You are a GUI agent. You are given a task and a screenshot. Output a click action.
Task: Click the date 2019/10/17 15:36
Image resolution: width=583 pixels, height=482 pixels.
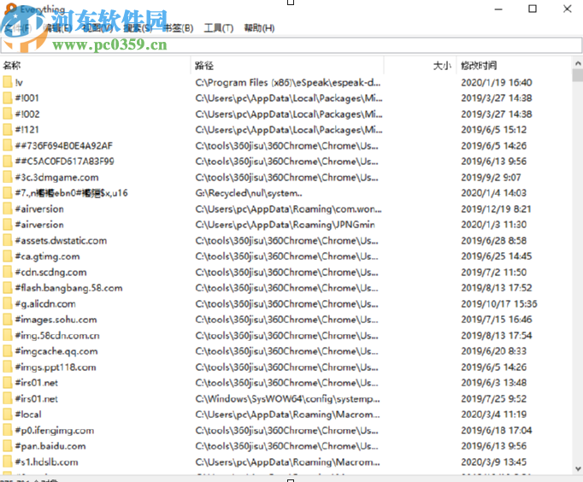(x=499, y=304)
